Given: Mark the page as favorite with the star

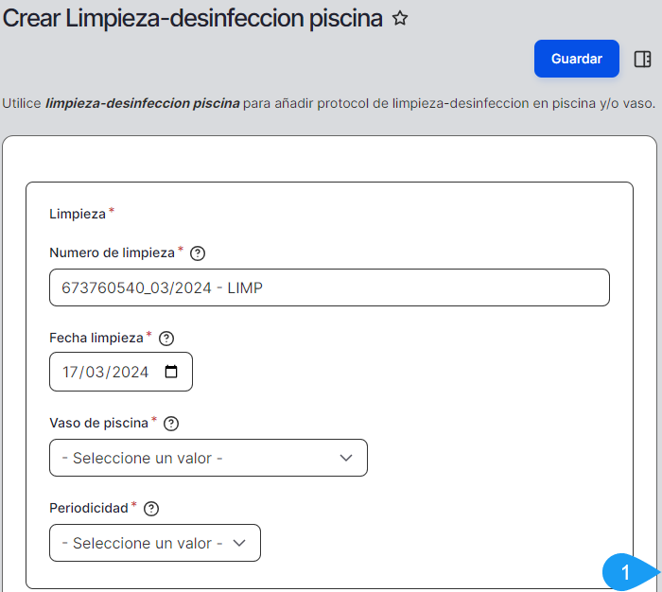Looking at the screenshot, I should pyautogui.click(x=400, y=18).
